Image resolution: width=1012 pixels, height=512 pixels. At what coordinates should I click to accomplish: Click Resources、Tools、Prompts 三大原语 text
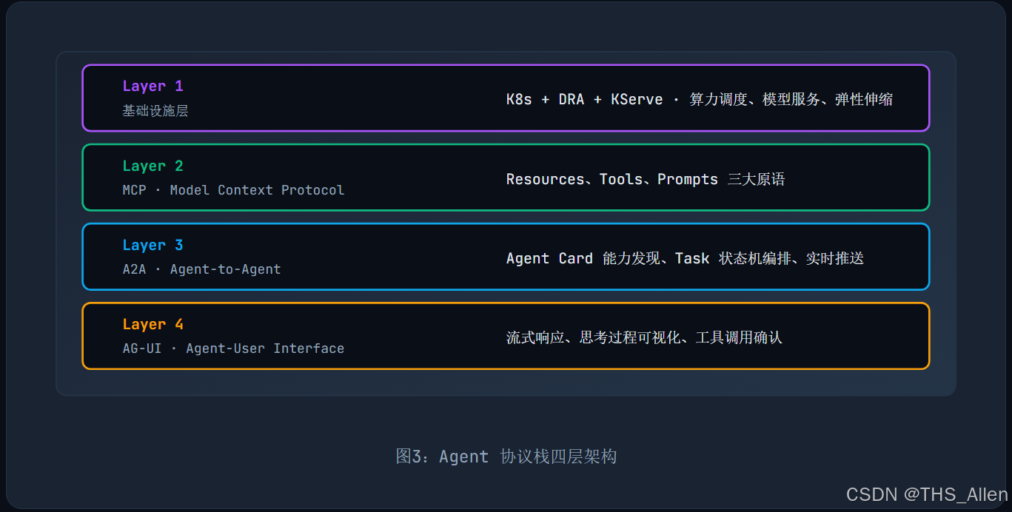(646, 179)
